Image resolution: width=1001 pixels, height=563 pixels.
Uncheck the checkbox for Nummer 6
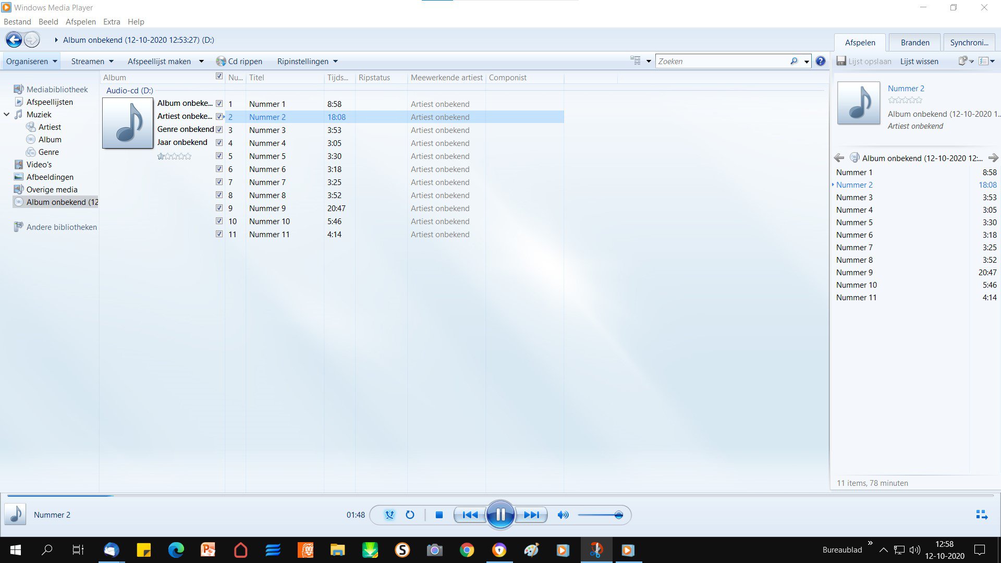click(219, 168)
